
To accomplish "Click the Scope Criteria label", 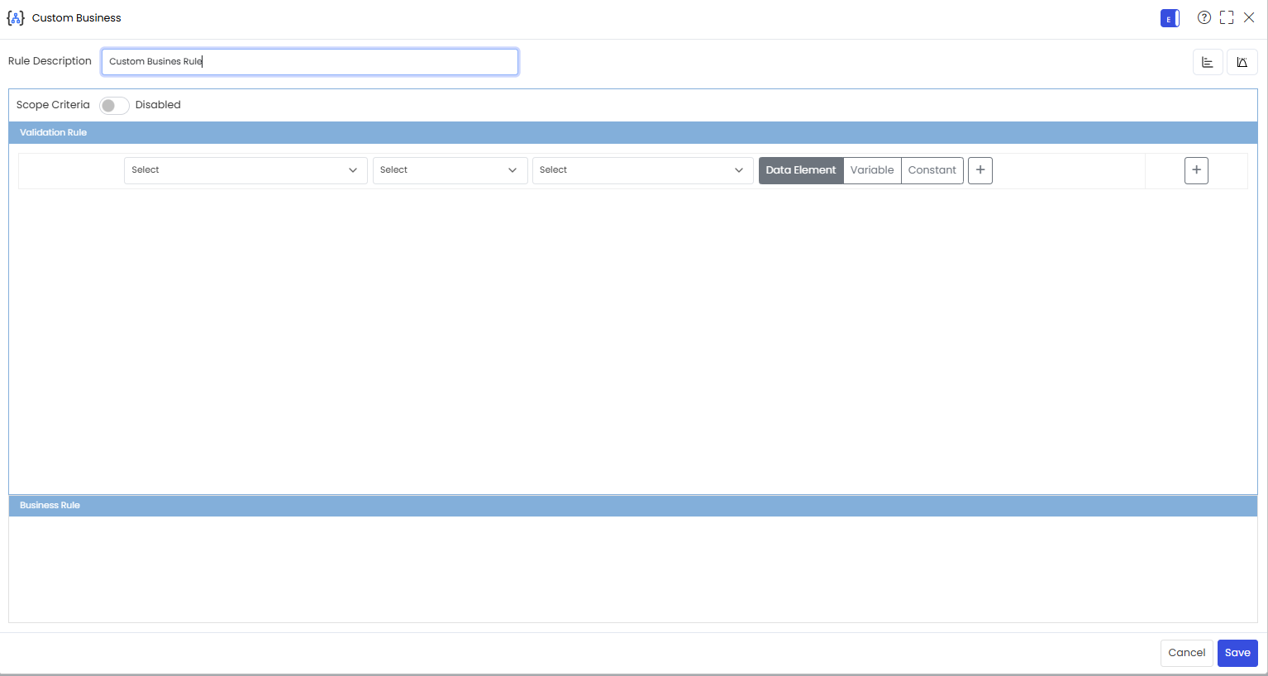I will 53,105.
